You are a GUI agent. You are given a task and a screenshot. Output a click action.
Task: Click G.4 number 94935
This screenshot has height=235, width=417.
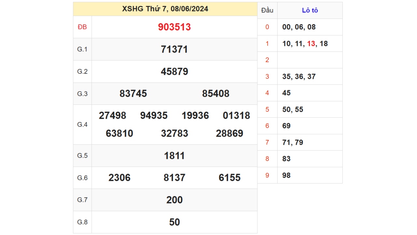154,116
